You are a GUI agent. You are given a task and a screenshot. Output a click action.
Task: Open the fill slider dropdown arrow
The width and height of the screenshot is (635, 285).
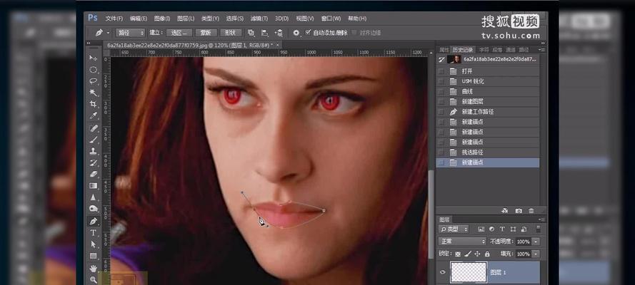pos(536,254)
